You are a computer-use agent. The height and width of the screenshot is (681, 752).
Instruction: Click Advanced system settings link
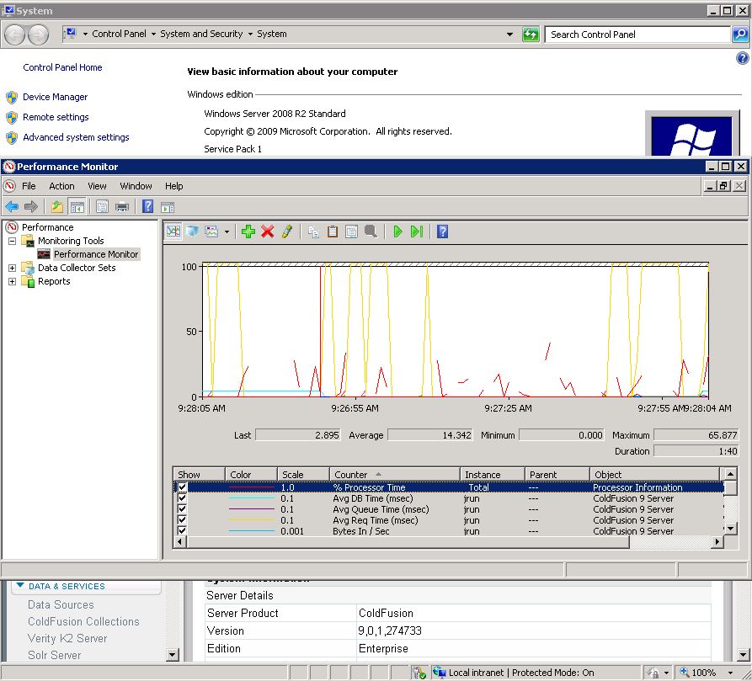76,137
